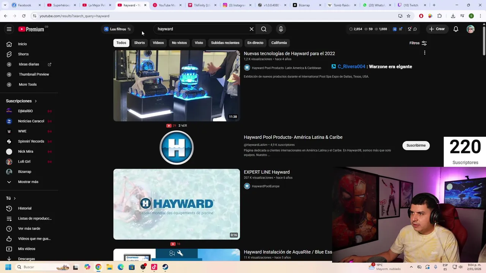Go back with the browser back arrow
Screen dimensions: 486x273
point(5,16)
